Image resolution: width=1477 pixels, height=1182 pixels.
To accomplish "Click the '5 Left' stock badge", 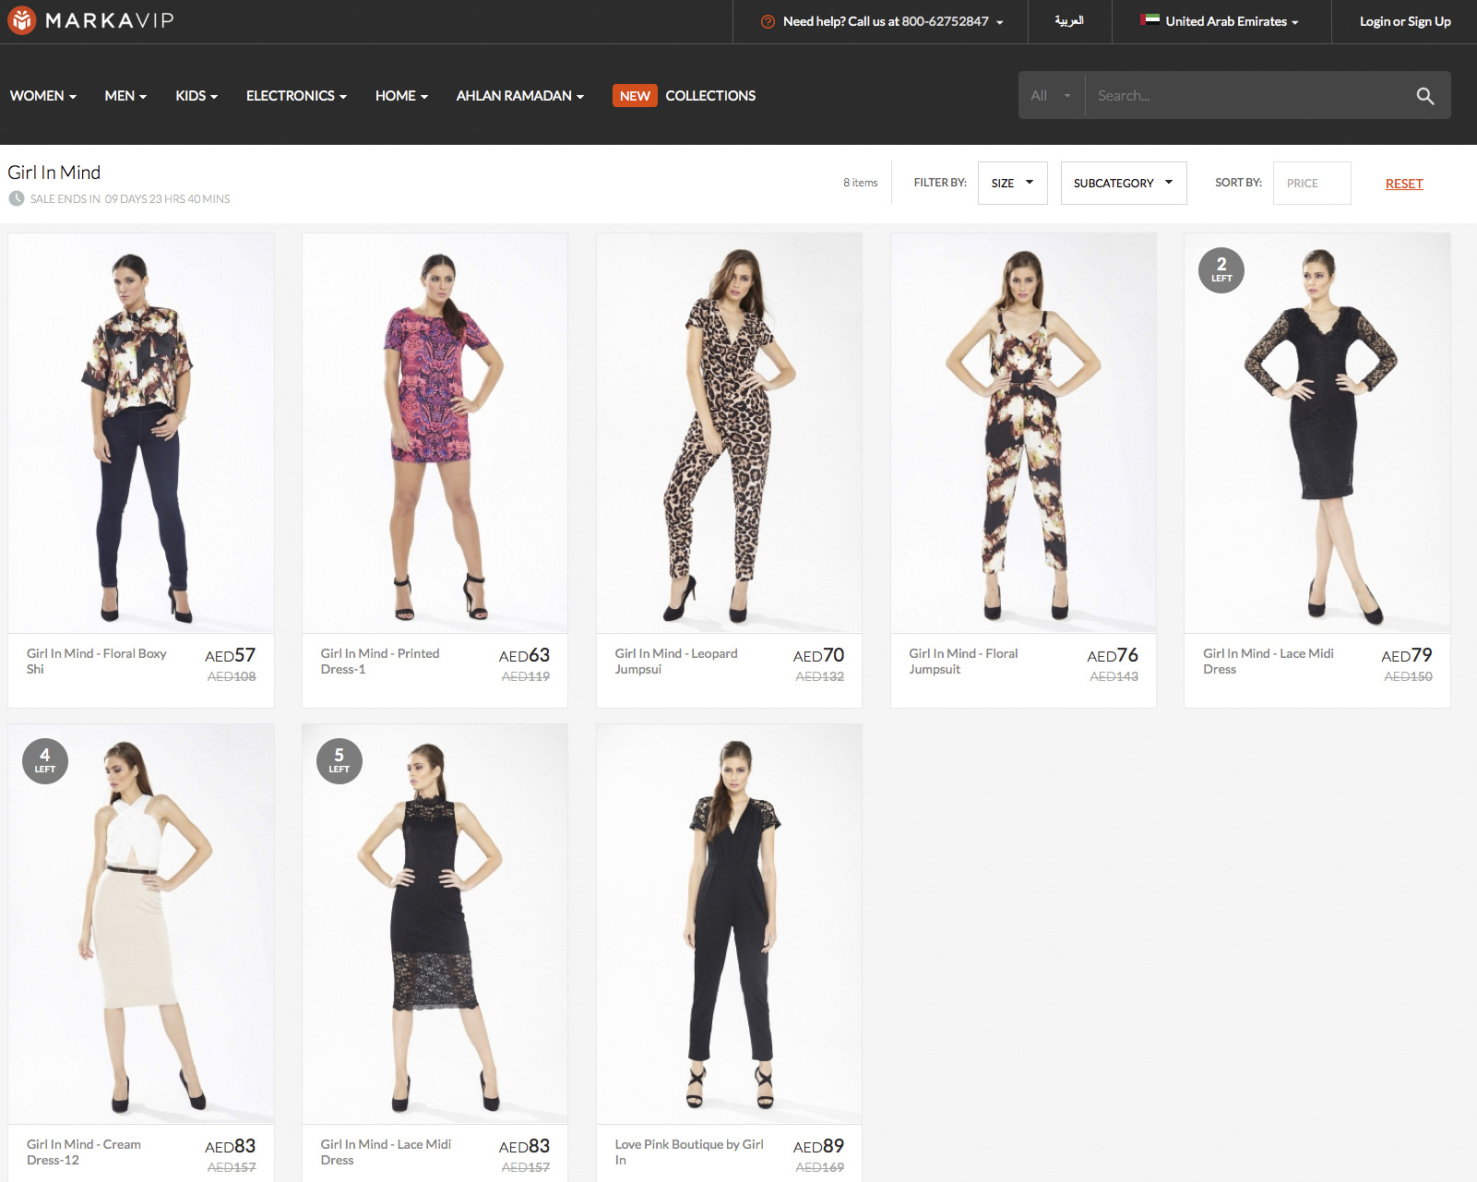I will pyautogui.click(x=339, y=761).
